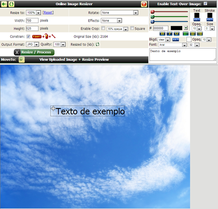Click the Width pixels input field
Viewport: 218px width, 209px height.
(x=32, y=20)
